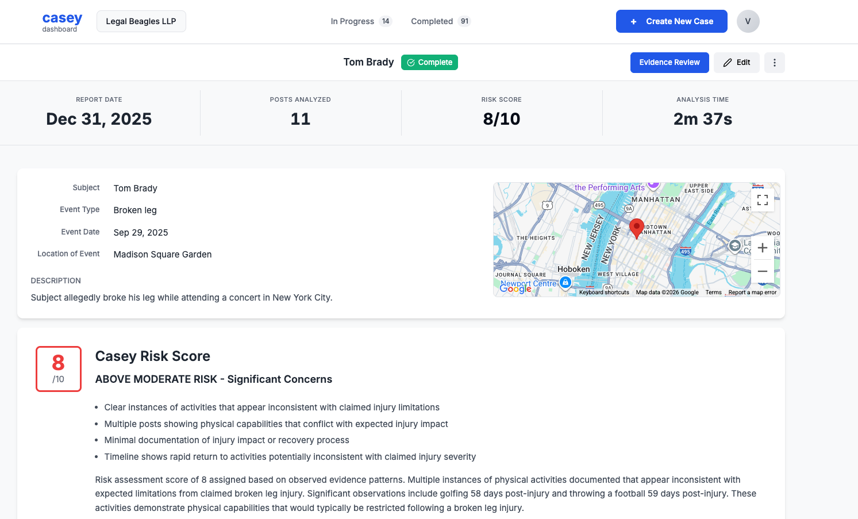
Task: Create a new case
Action: tap(671, 21)
